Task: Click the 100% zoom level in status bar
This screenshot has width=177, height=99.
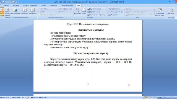Action: [160, 98]
